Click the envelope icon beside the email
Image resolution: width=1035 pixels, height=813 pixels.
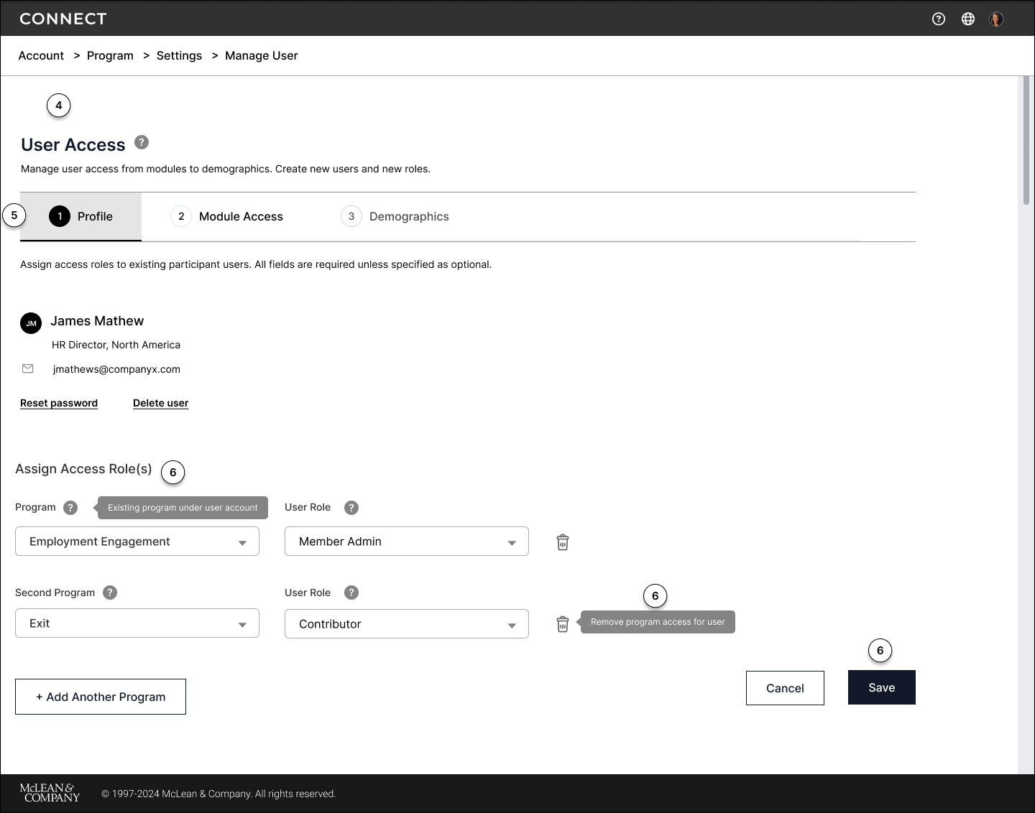click(28, 368)
